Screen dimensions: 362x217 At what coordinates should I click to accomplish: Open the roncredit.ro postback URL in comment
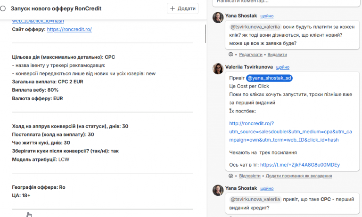pos(290,132)
